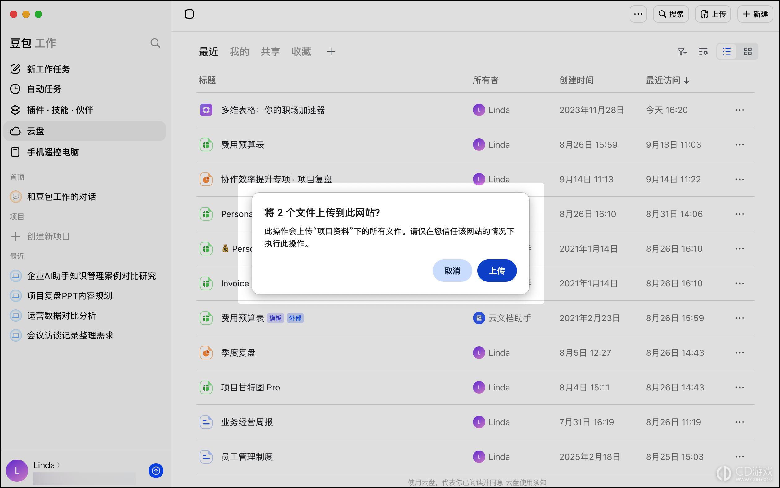Click the 云文档助手 owner avatar
This screenshot has width=780, height=488.
479,318
